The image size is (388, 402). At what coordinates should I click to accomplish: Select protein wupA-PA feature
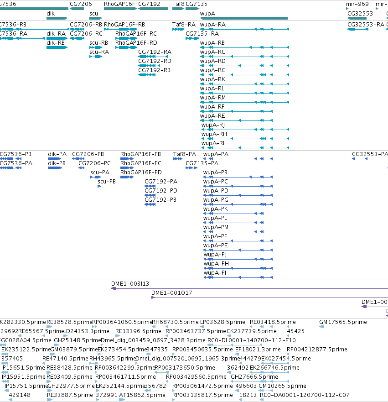coord(238,159)
